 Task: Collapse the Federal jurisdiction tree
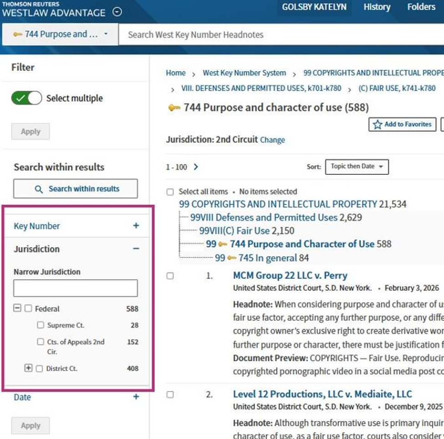17,308
